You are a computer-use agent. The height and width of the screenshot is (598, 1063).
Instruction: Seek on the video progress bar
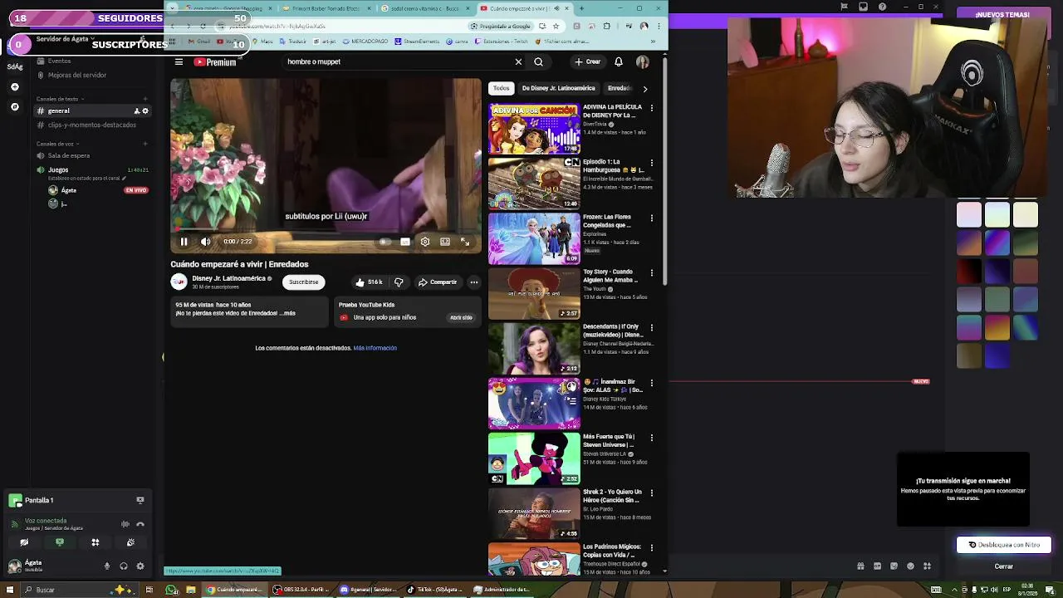tap(326, 230)
